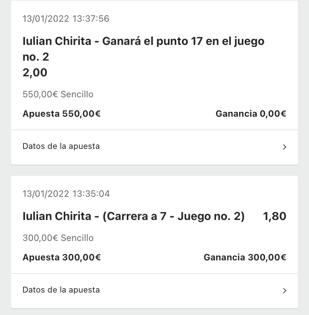Open the Ganará el punto 17 bet title
This screenshot has width=309, height=315.
click(143, 49)
